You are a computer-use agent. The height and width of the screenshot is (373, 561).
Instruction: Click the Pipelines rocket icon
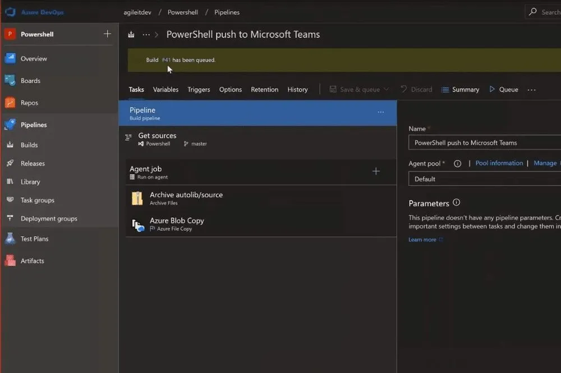(x=10, y=125)
